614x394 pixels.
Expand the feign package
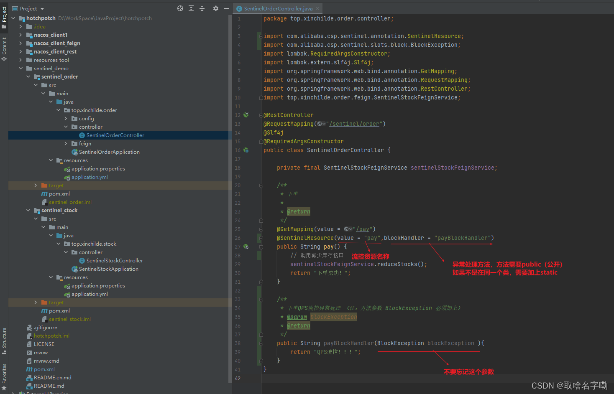pyautogui.click(x=66, y=144)
